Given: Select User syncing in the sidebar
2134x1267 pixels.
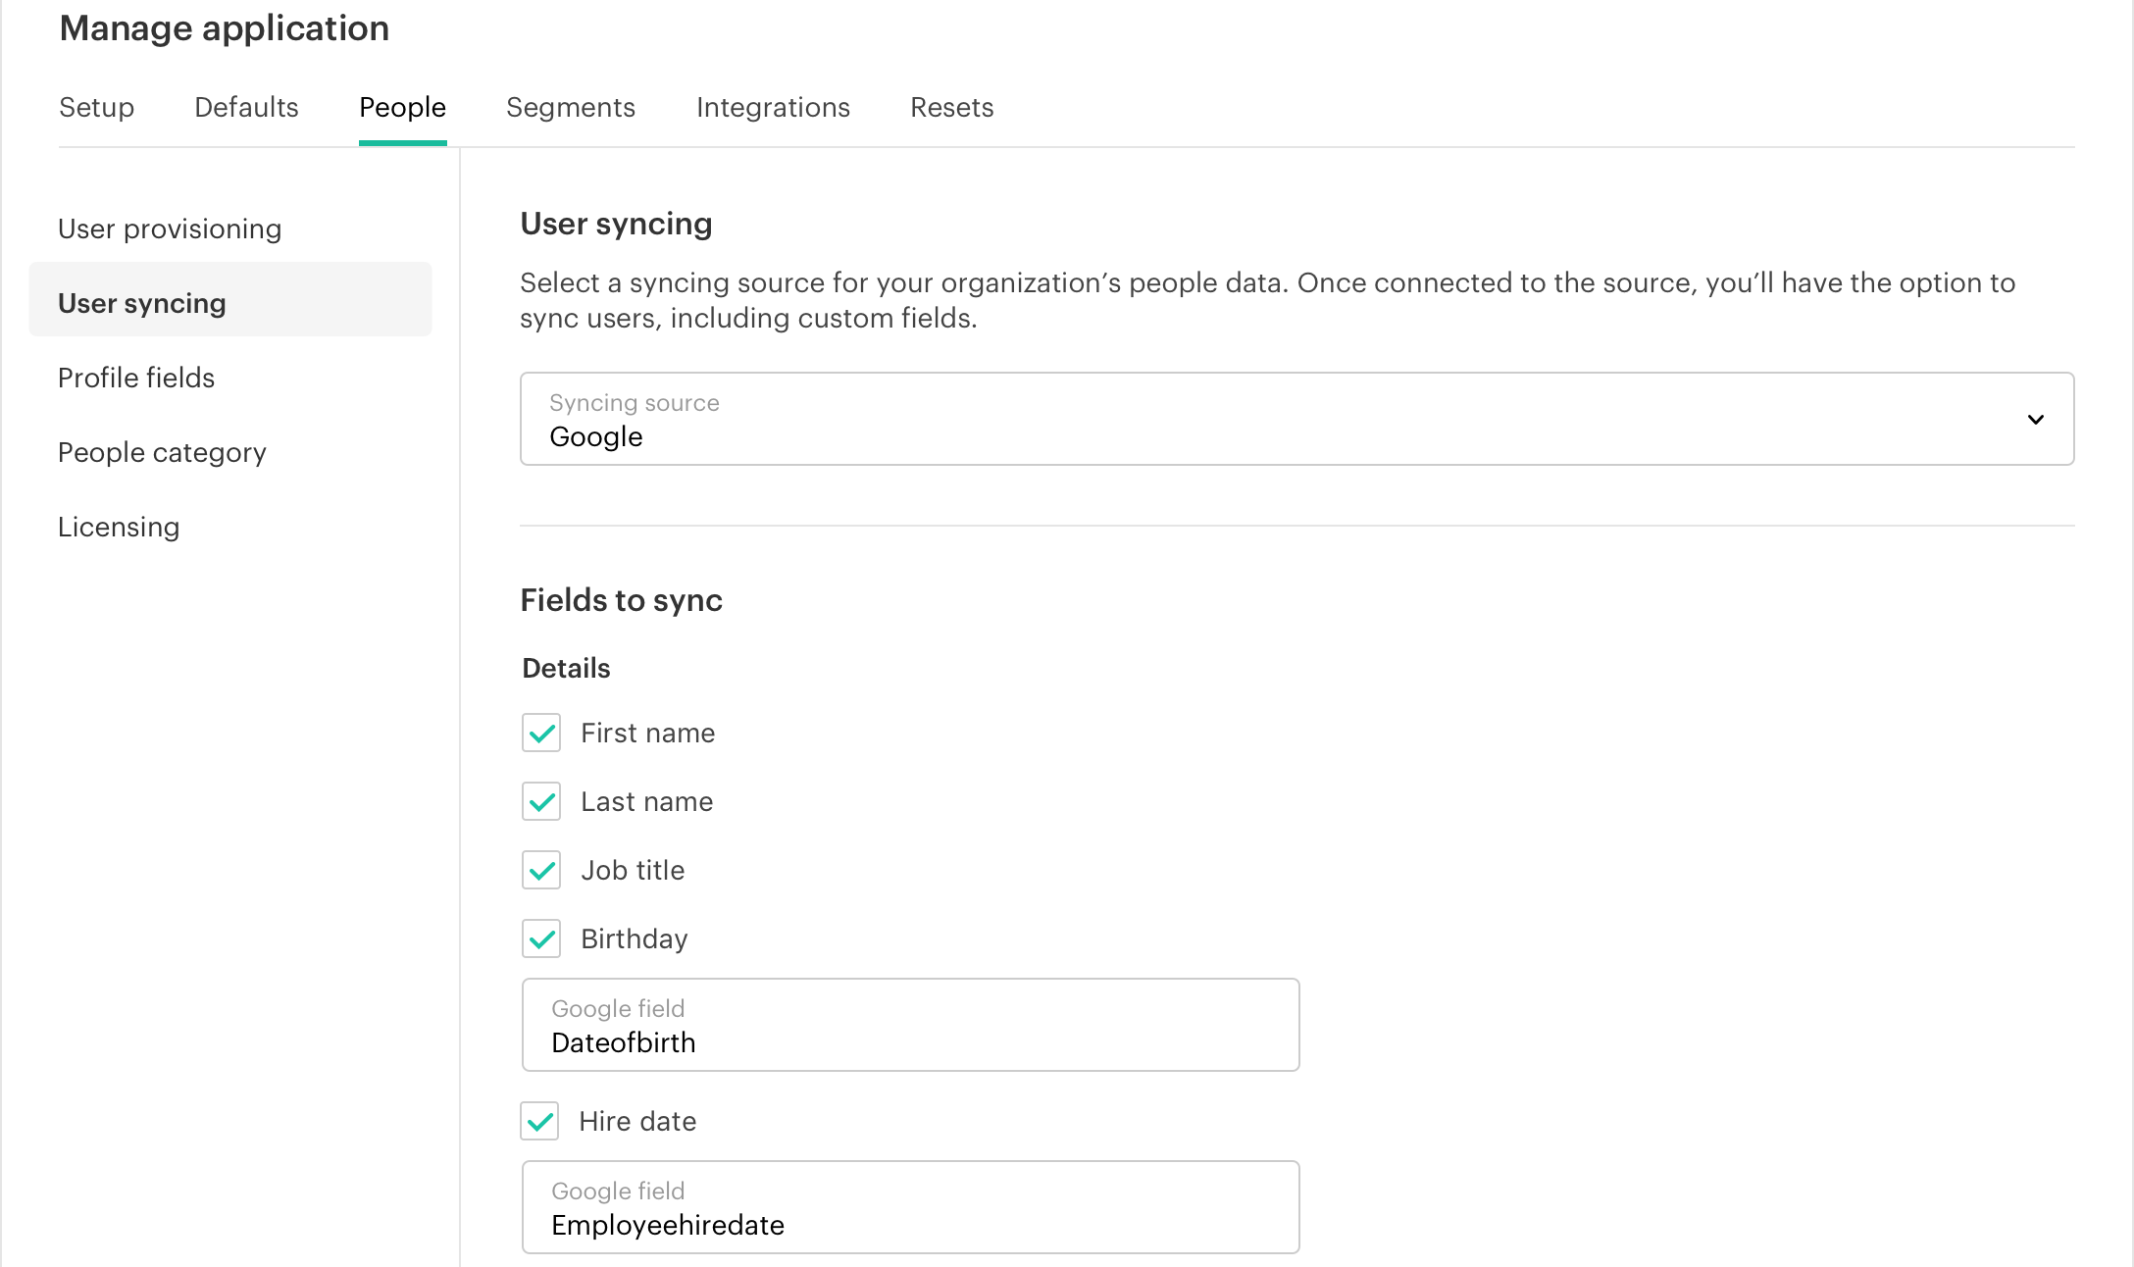Looking at the screenshot, I should [x=230, y=300].
